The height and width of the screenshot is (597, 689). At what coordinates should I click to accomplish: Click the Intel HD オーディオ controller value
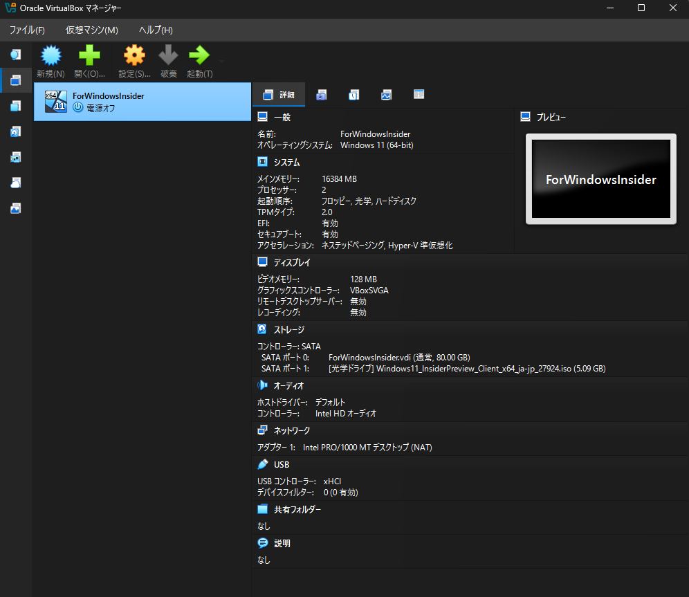(x=346, y=414)
